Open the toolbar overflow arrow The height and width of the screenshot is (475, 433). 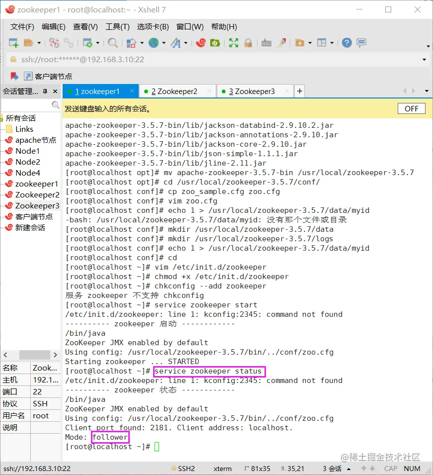click(x=428, y=46)
